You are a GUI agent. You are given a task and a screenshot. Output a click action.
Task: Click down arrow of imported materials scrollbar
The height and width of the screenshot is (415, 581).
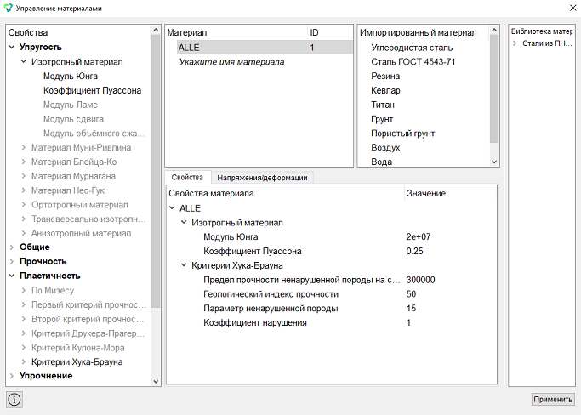coord(494,162)
